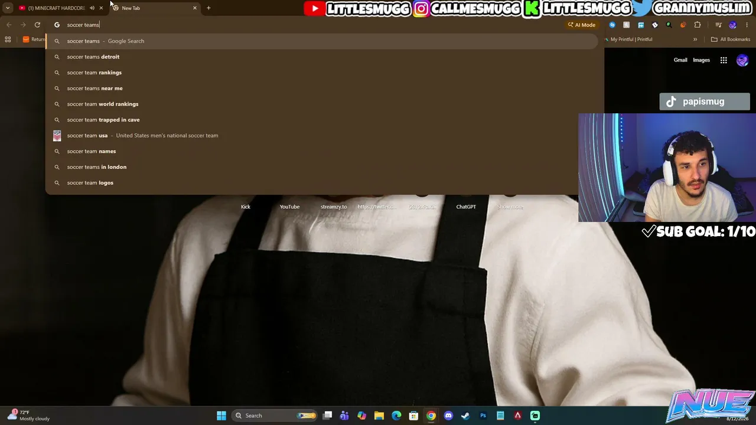756x425 pixels.
Task: Open the My Printful bookmark
Action: pyautogui.click(x=628, y=40)
